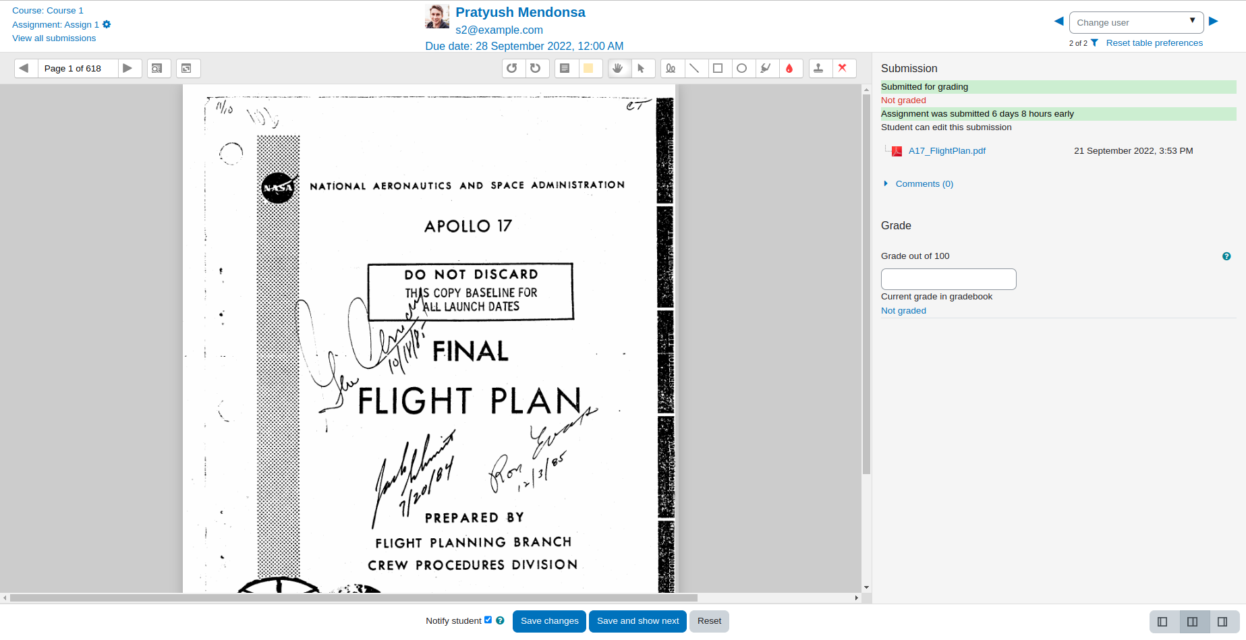The height and width of the screenshot is (640, 1246).
Task: Click the horizontal scrollbar under the PDF
Action: pyautogui.click(x=353, y=598)
